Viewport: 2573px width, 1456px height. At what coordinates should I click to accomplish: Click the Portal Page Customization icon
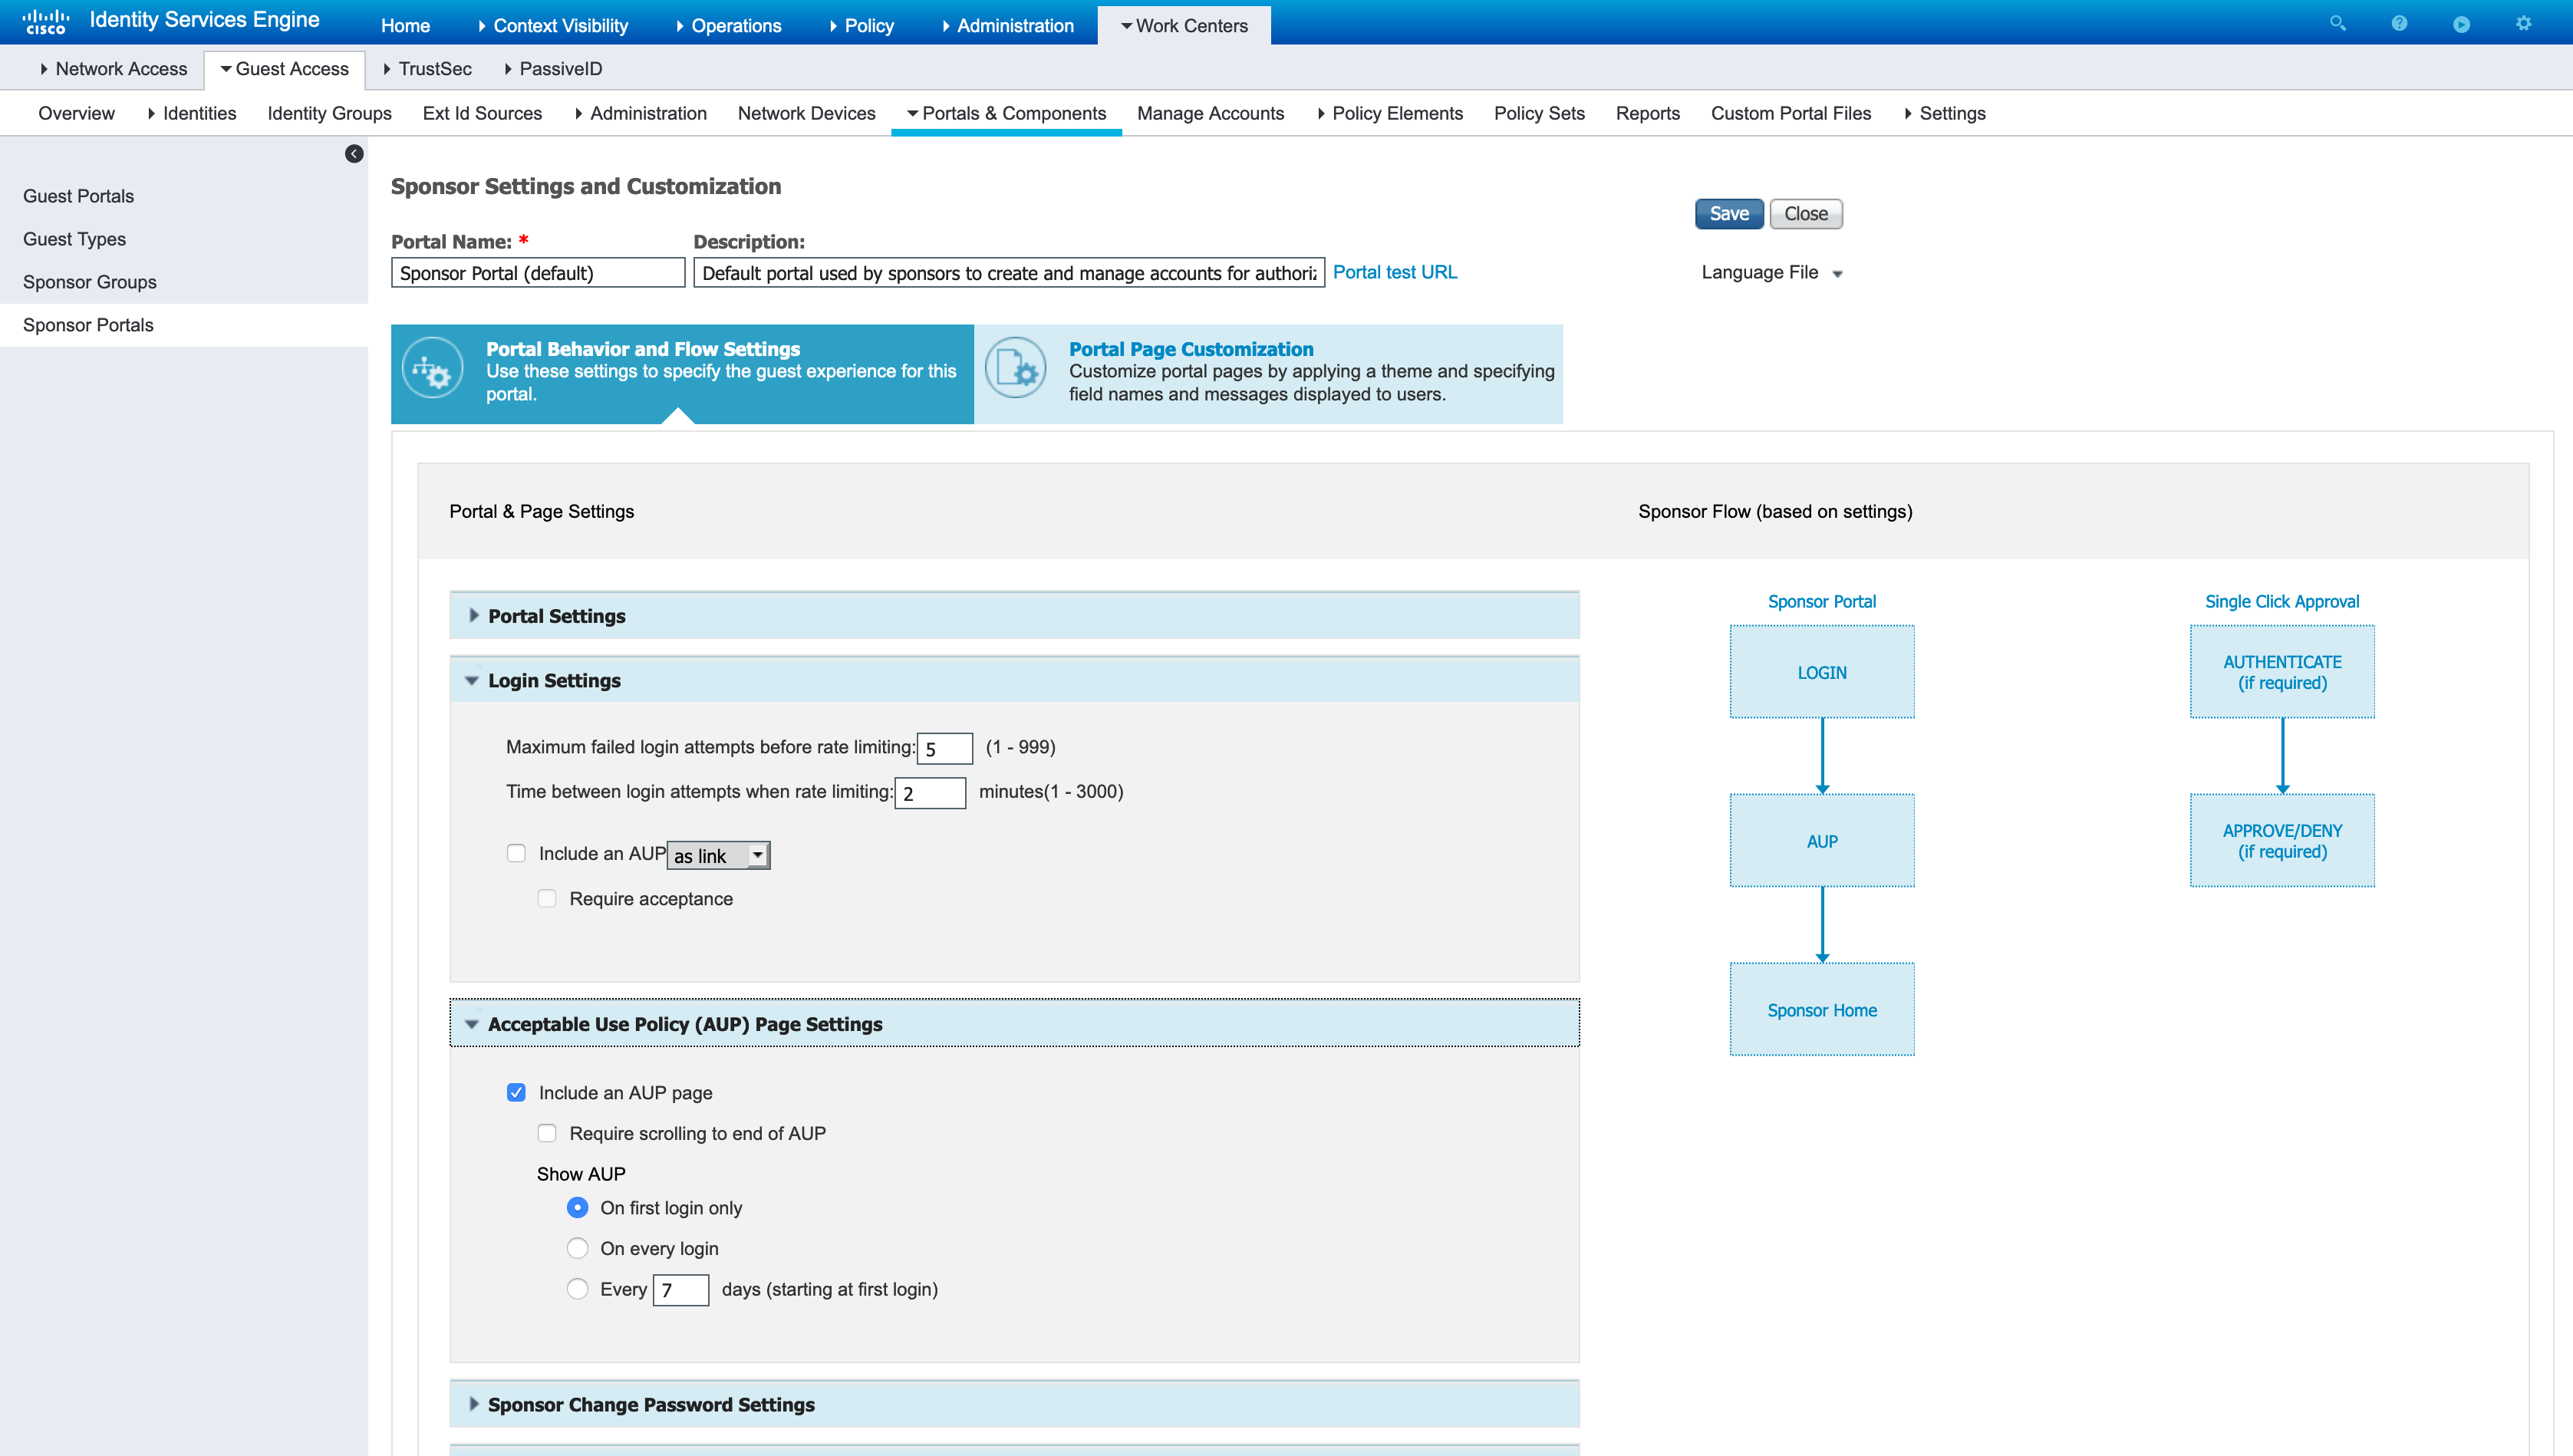point(1015,368)
